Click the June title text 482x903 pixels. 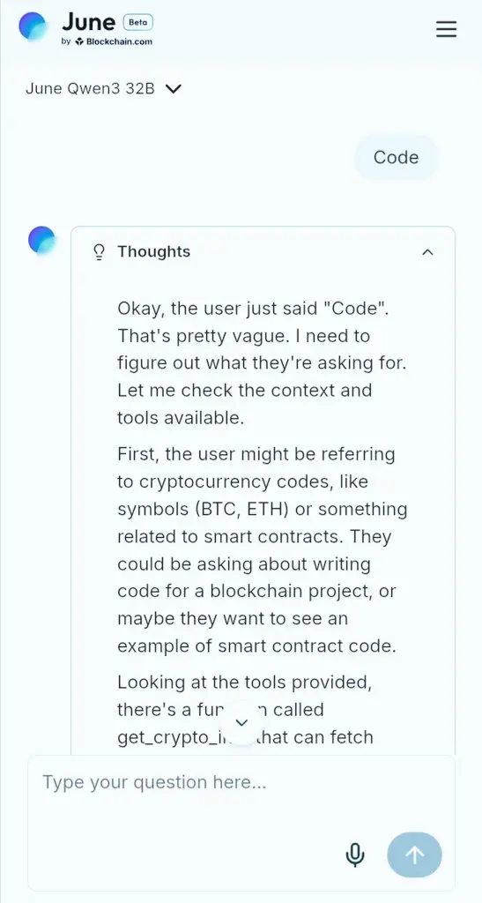(89, 22)
